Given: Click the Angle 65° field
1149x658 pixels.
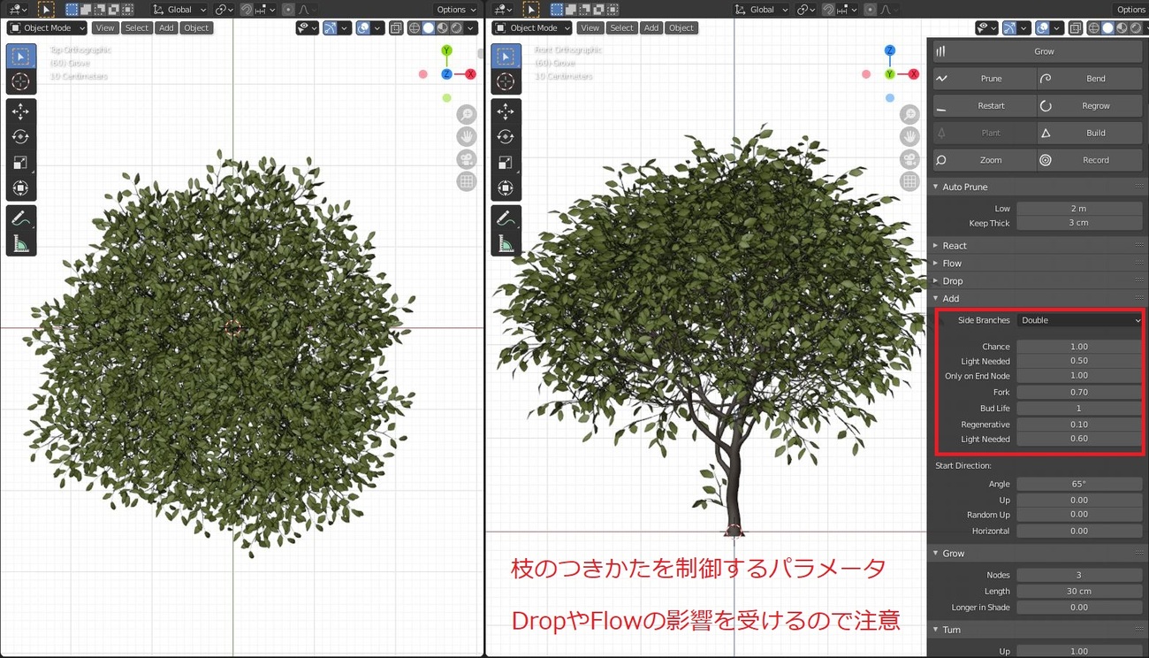Looking at the screenshot, I should (x=1078, y=484).
